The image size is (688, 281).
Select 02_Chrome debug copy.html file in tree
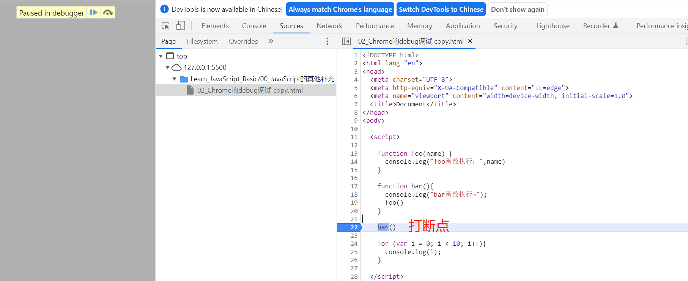pyautogui.click(x=250, y=90)
